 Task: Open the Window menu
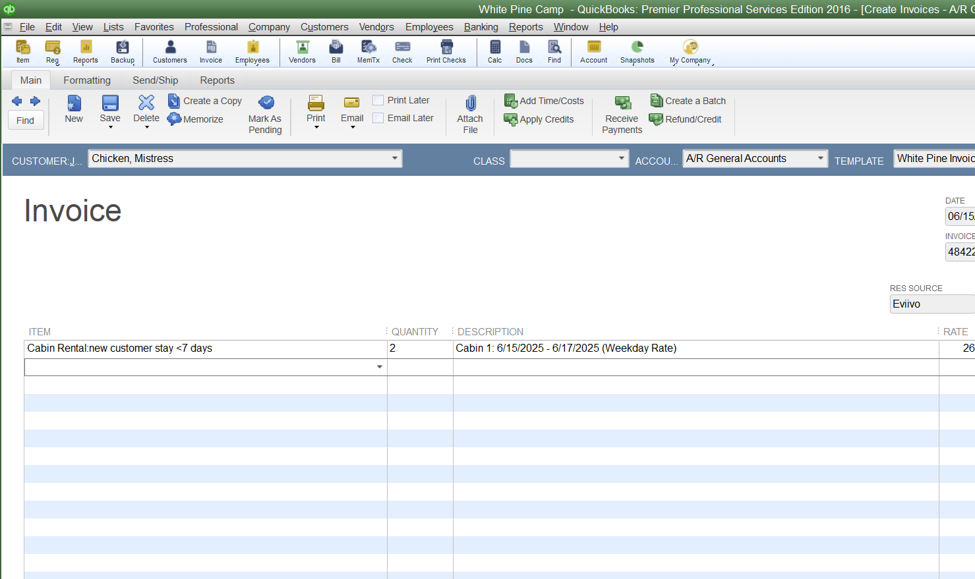pos(571,27)
